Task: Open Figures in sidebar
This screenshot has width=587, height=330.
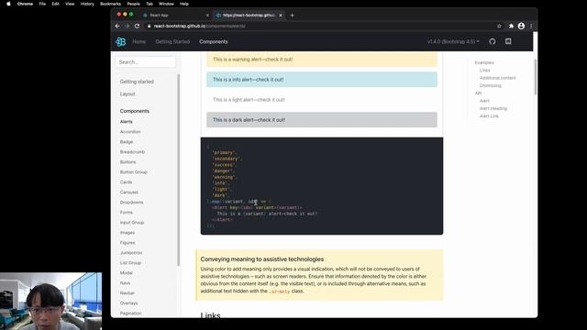Action: (127, 243)
